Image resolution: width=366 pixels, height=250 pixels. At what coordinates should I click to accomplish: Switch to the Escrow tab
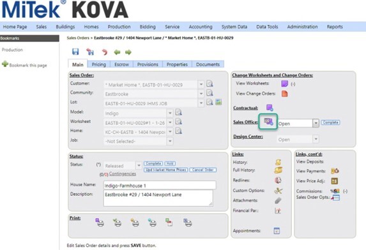[121, 64]
